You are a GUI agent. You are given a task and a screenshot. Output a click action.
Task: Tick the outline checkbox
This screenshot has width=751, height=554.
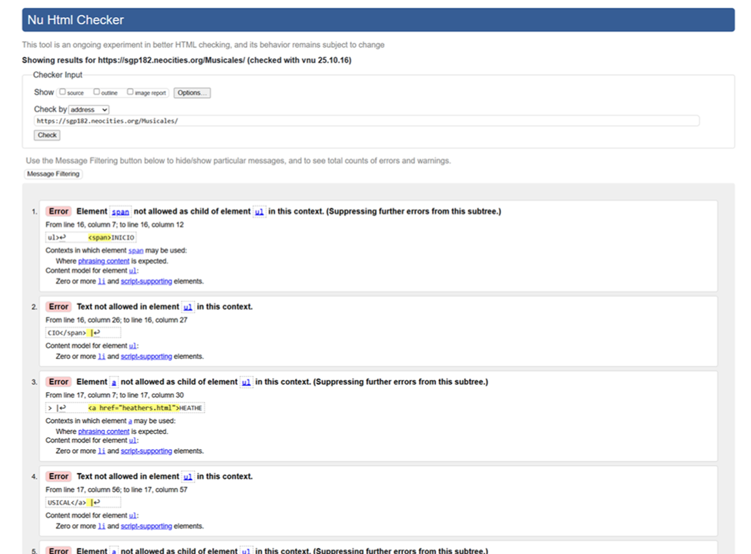click(x=97, y=92)
